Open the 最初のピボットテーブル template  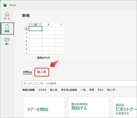(125, 107)
